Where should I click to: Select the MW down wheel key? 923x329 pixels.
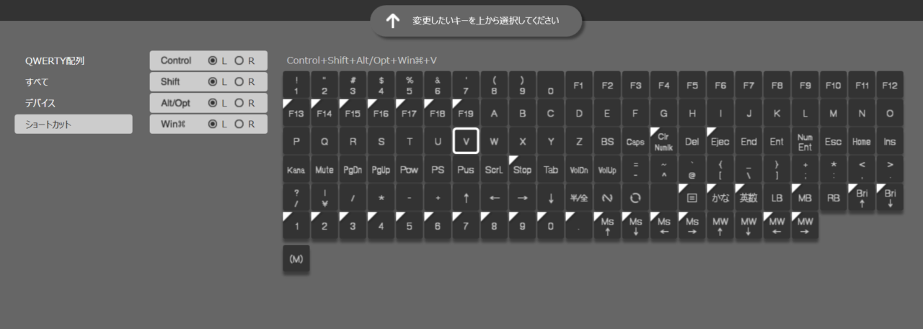coord(748,226)
